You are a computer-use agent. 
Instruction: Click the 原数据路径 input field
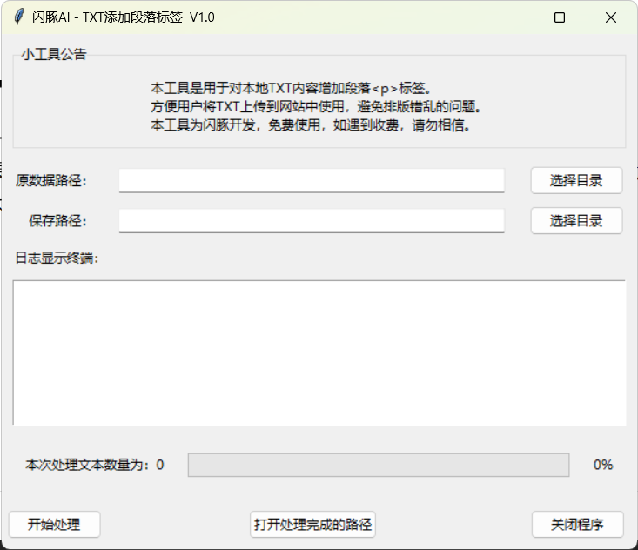(x=312, y=180)
